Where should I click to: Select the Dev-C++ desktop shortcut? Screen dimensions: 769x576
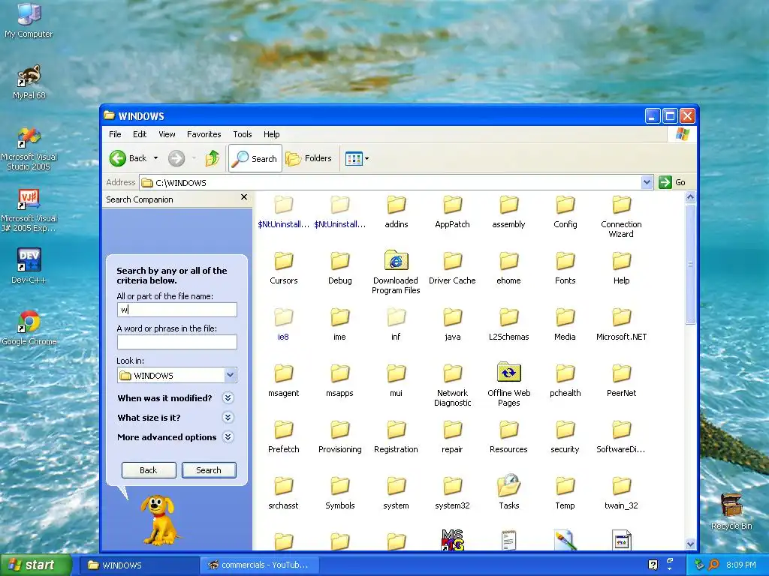(29, 266)
